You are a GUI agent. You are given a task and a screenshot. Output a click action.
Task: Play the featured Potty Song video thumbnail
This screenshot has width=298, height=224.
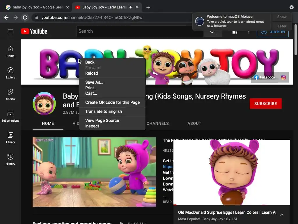tap(94, 172)
